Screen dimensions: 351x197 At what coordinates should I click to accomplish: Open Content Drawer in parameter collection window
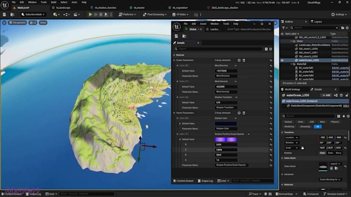coord(184,181)
